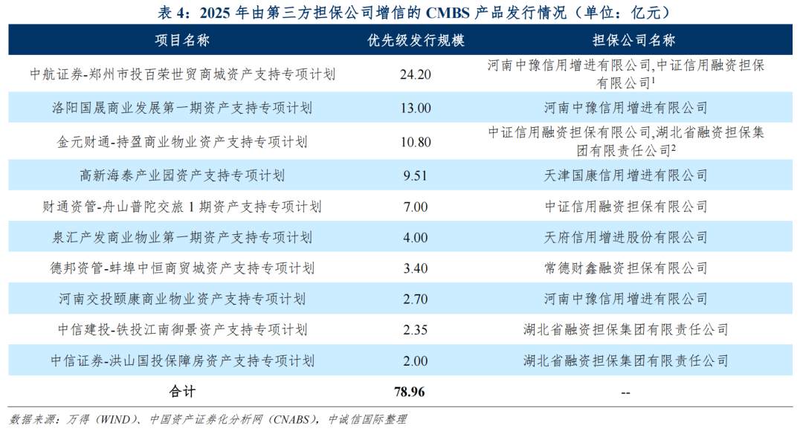Click the value 4.00

pyautogui.click(x=416, y=238)
